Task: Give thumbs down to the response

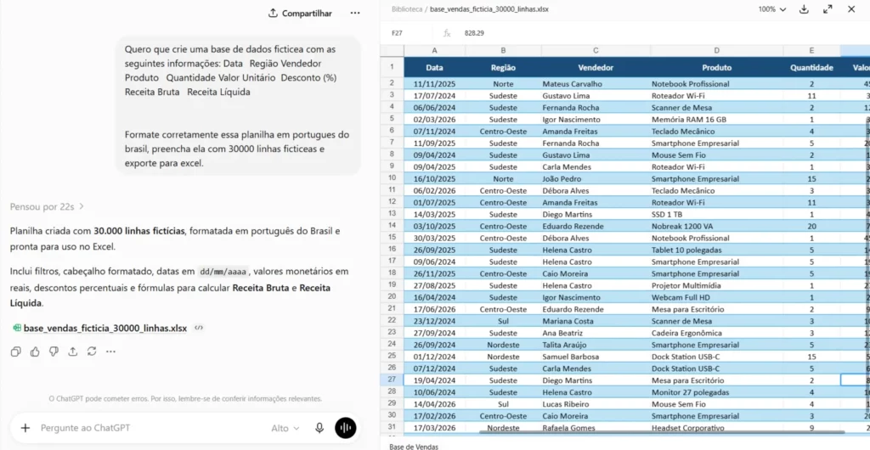Action: [x=54, y=352]
